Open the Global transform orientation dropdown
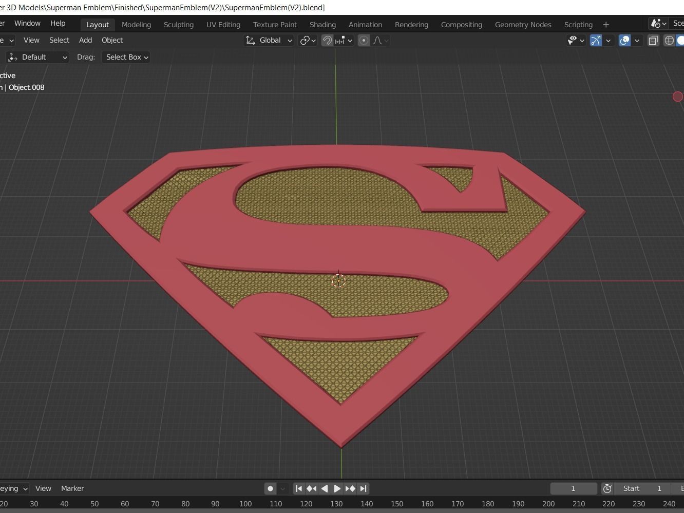The image size is (684, 513). [x=269, y=40]
